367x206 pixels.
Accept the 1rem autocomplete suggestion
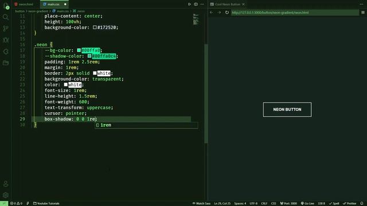pos(146,125)
